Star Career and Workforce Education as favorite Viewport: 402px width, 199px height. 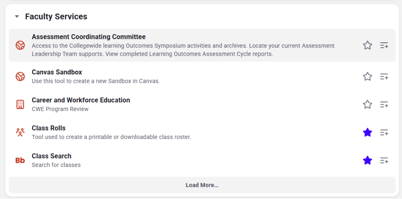368,104
